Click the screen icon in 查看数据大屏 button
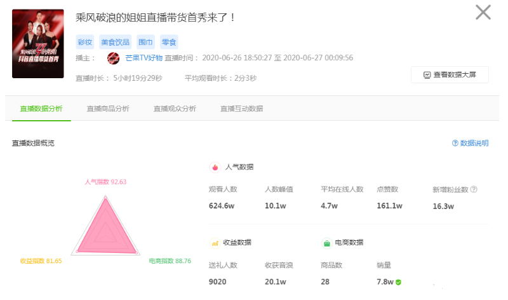Image resolution: width=508 pixels, height=300 pixels. point(427,75)
